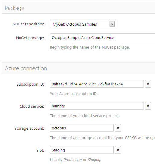
Task: Click the # button beside Slot
Action: [x=118, y=150]
